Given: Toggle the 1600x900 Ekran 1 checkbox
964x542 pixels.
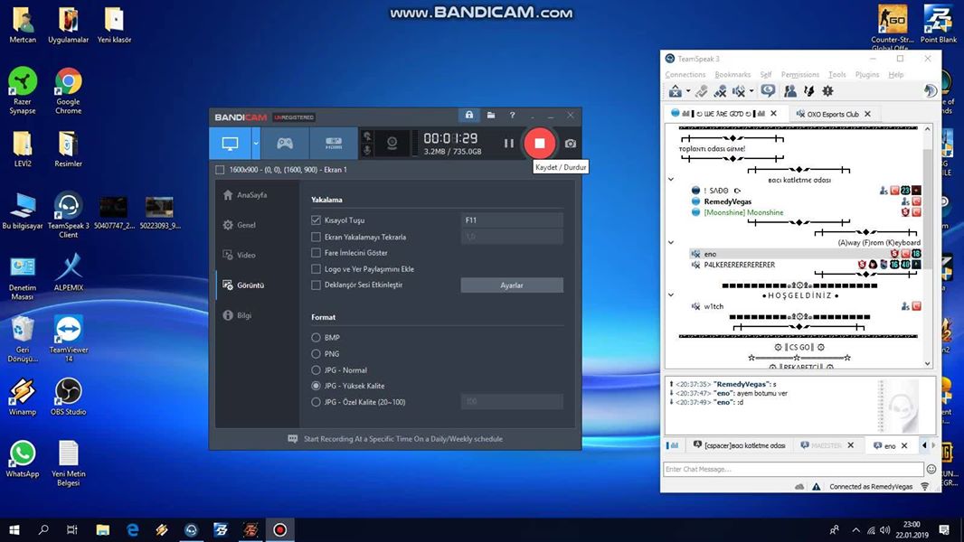Looking at the screenshot, I should click(220, 170).
